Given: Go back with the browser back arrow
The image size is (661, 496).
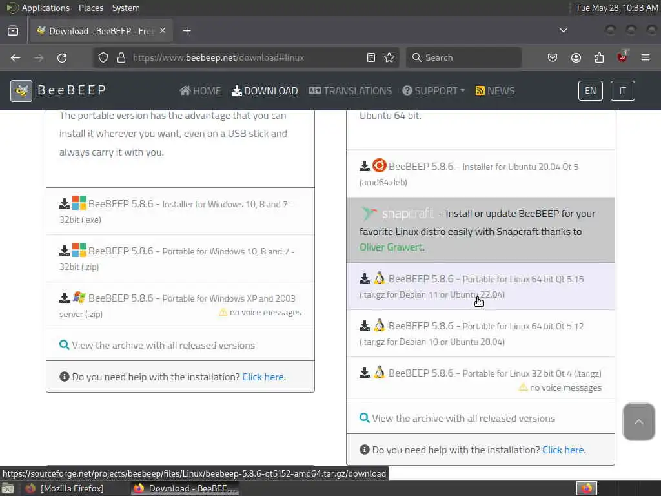Looking at the screenshot, I should tap(15, 57).
